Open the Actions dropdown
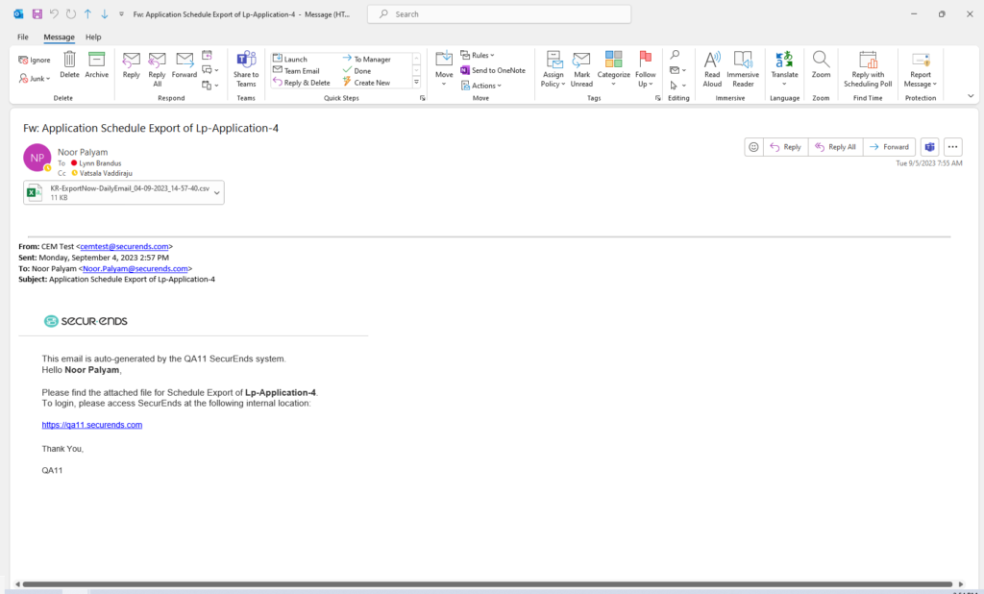Screen dimensions: 984x594 pyautogui.click(x=481, y=86)
